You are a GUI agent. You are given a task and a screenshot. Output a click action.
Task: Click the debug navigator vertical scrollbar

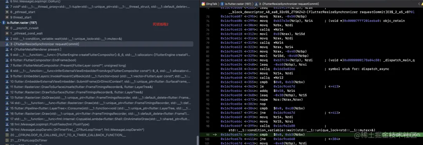pyautogui.click(x=197, y=140)
